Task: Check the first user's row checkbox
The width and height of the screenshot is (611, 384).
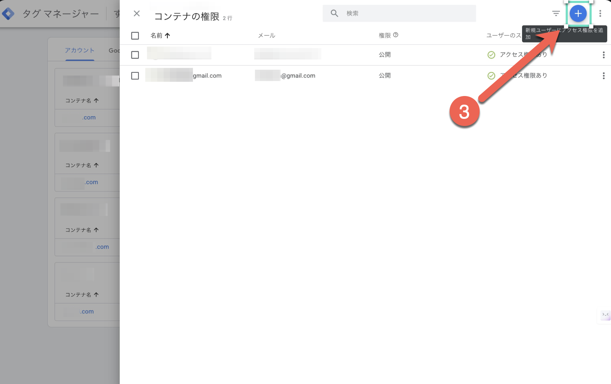Action: [135, 55]
